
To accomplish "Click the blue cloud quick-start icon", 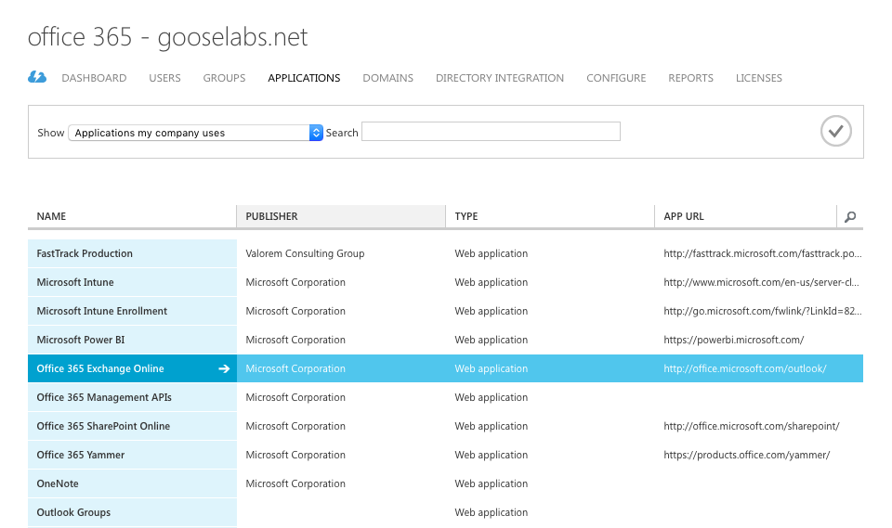I will 37,77.
